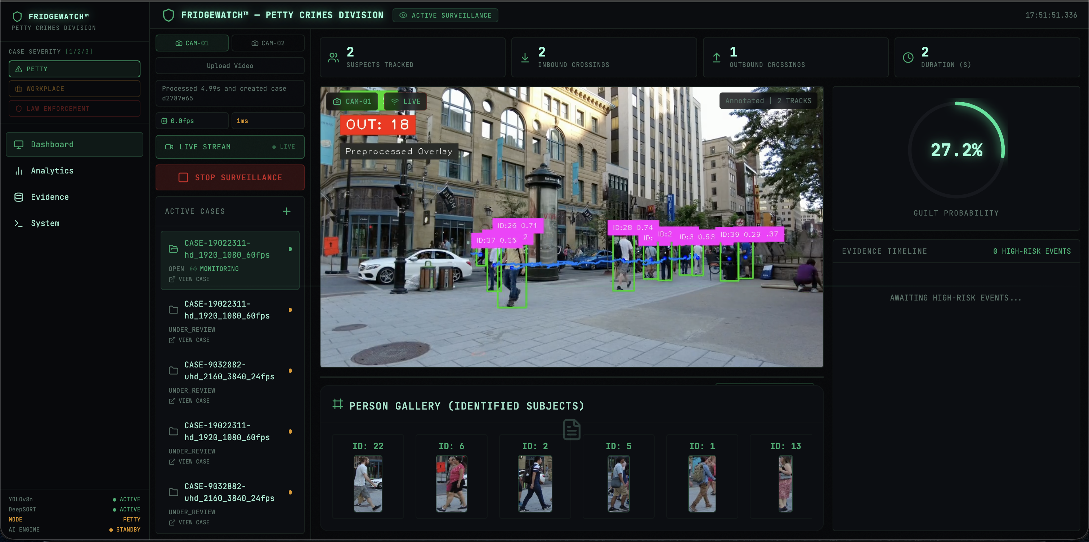Screen dimensions: 1089x542
Task: Click the document icon above the person gallery
Action: coord(572,430)
